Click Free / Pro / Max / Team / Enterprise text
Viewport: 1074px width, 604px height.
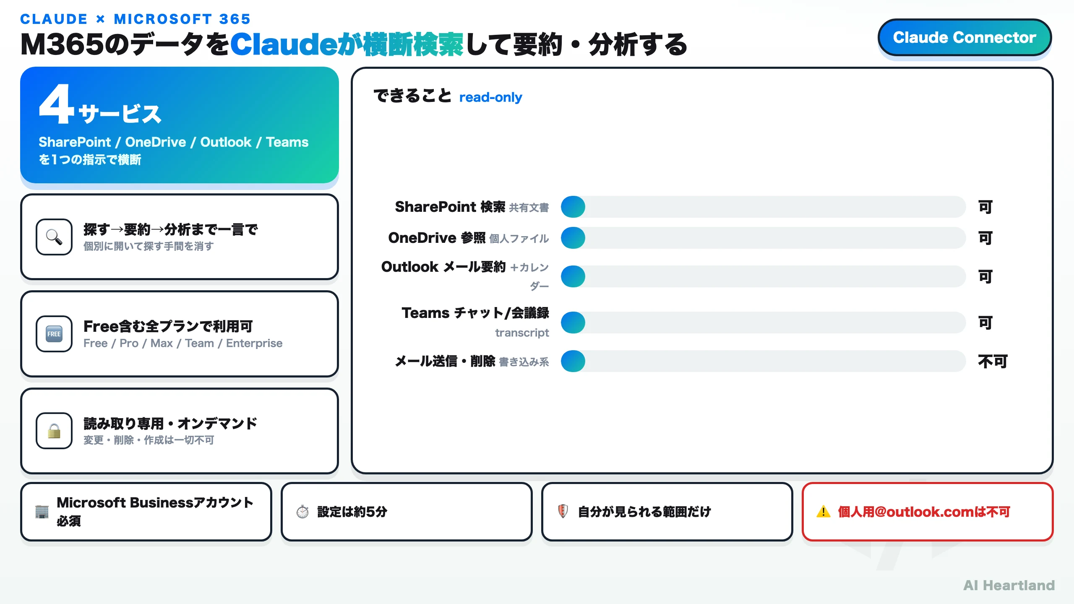click(x=183, y=343)
